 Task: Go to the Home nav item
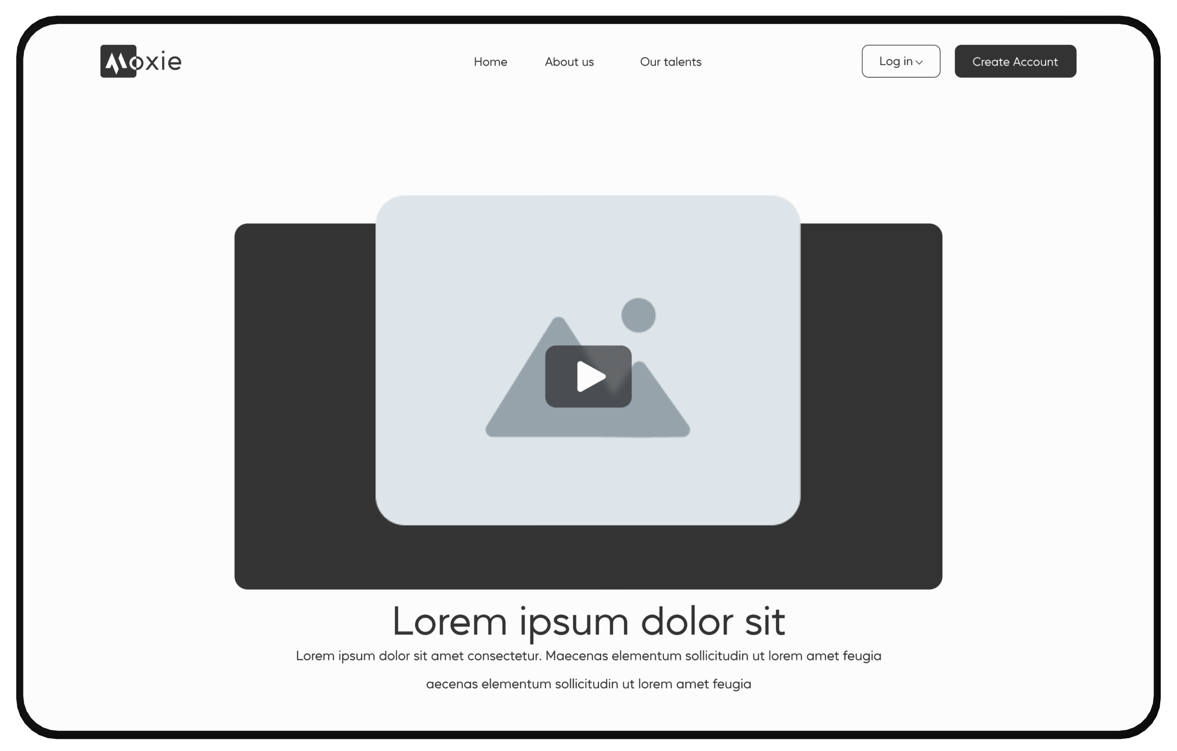[x=490, y=62]
